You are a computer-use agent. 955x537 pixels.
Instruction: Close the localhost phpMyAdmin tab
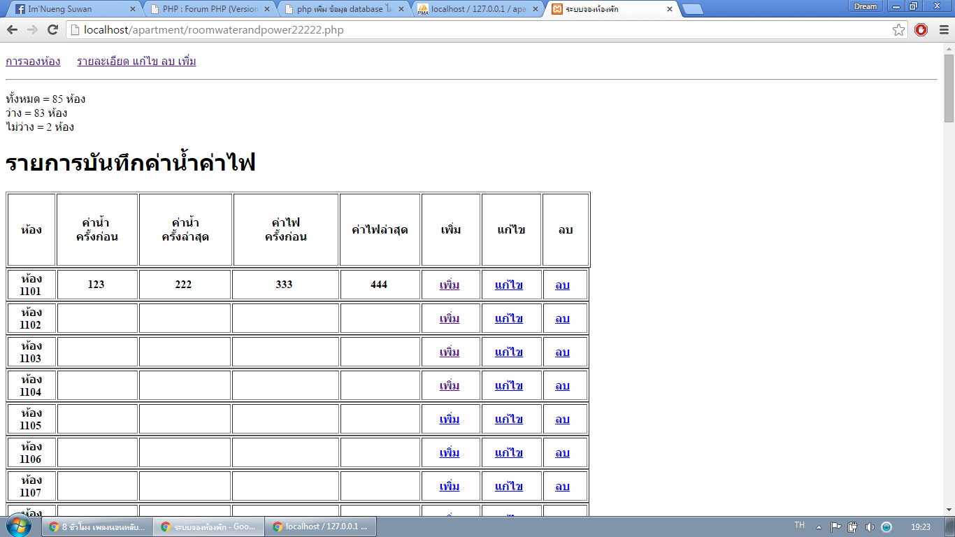click(536, 9)
